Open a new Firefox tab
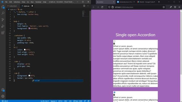The image size is (182, 102). pyautogui.click(x=159, y=2)
